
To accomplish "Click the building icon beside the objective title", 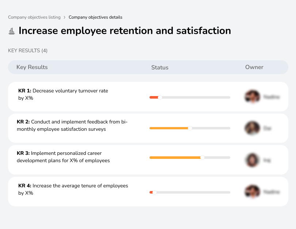I will click(12, 31).
